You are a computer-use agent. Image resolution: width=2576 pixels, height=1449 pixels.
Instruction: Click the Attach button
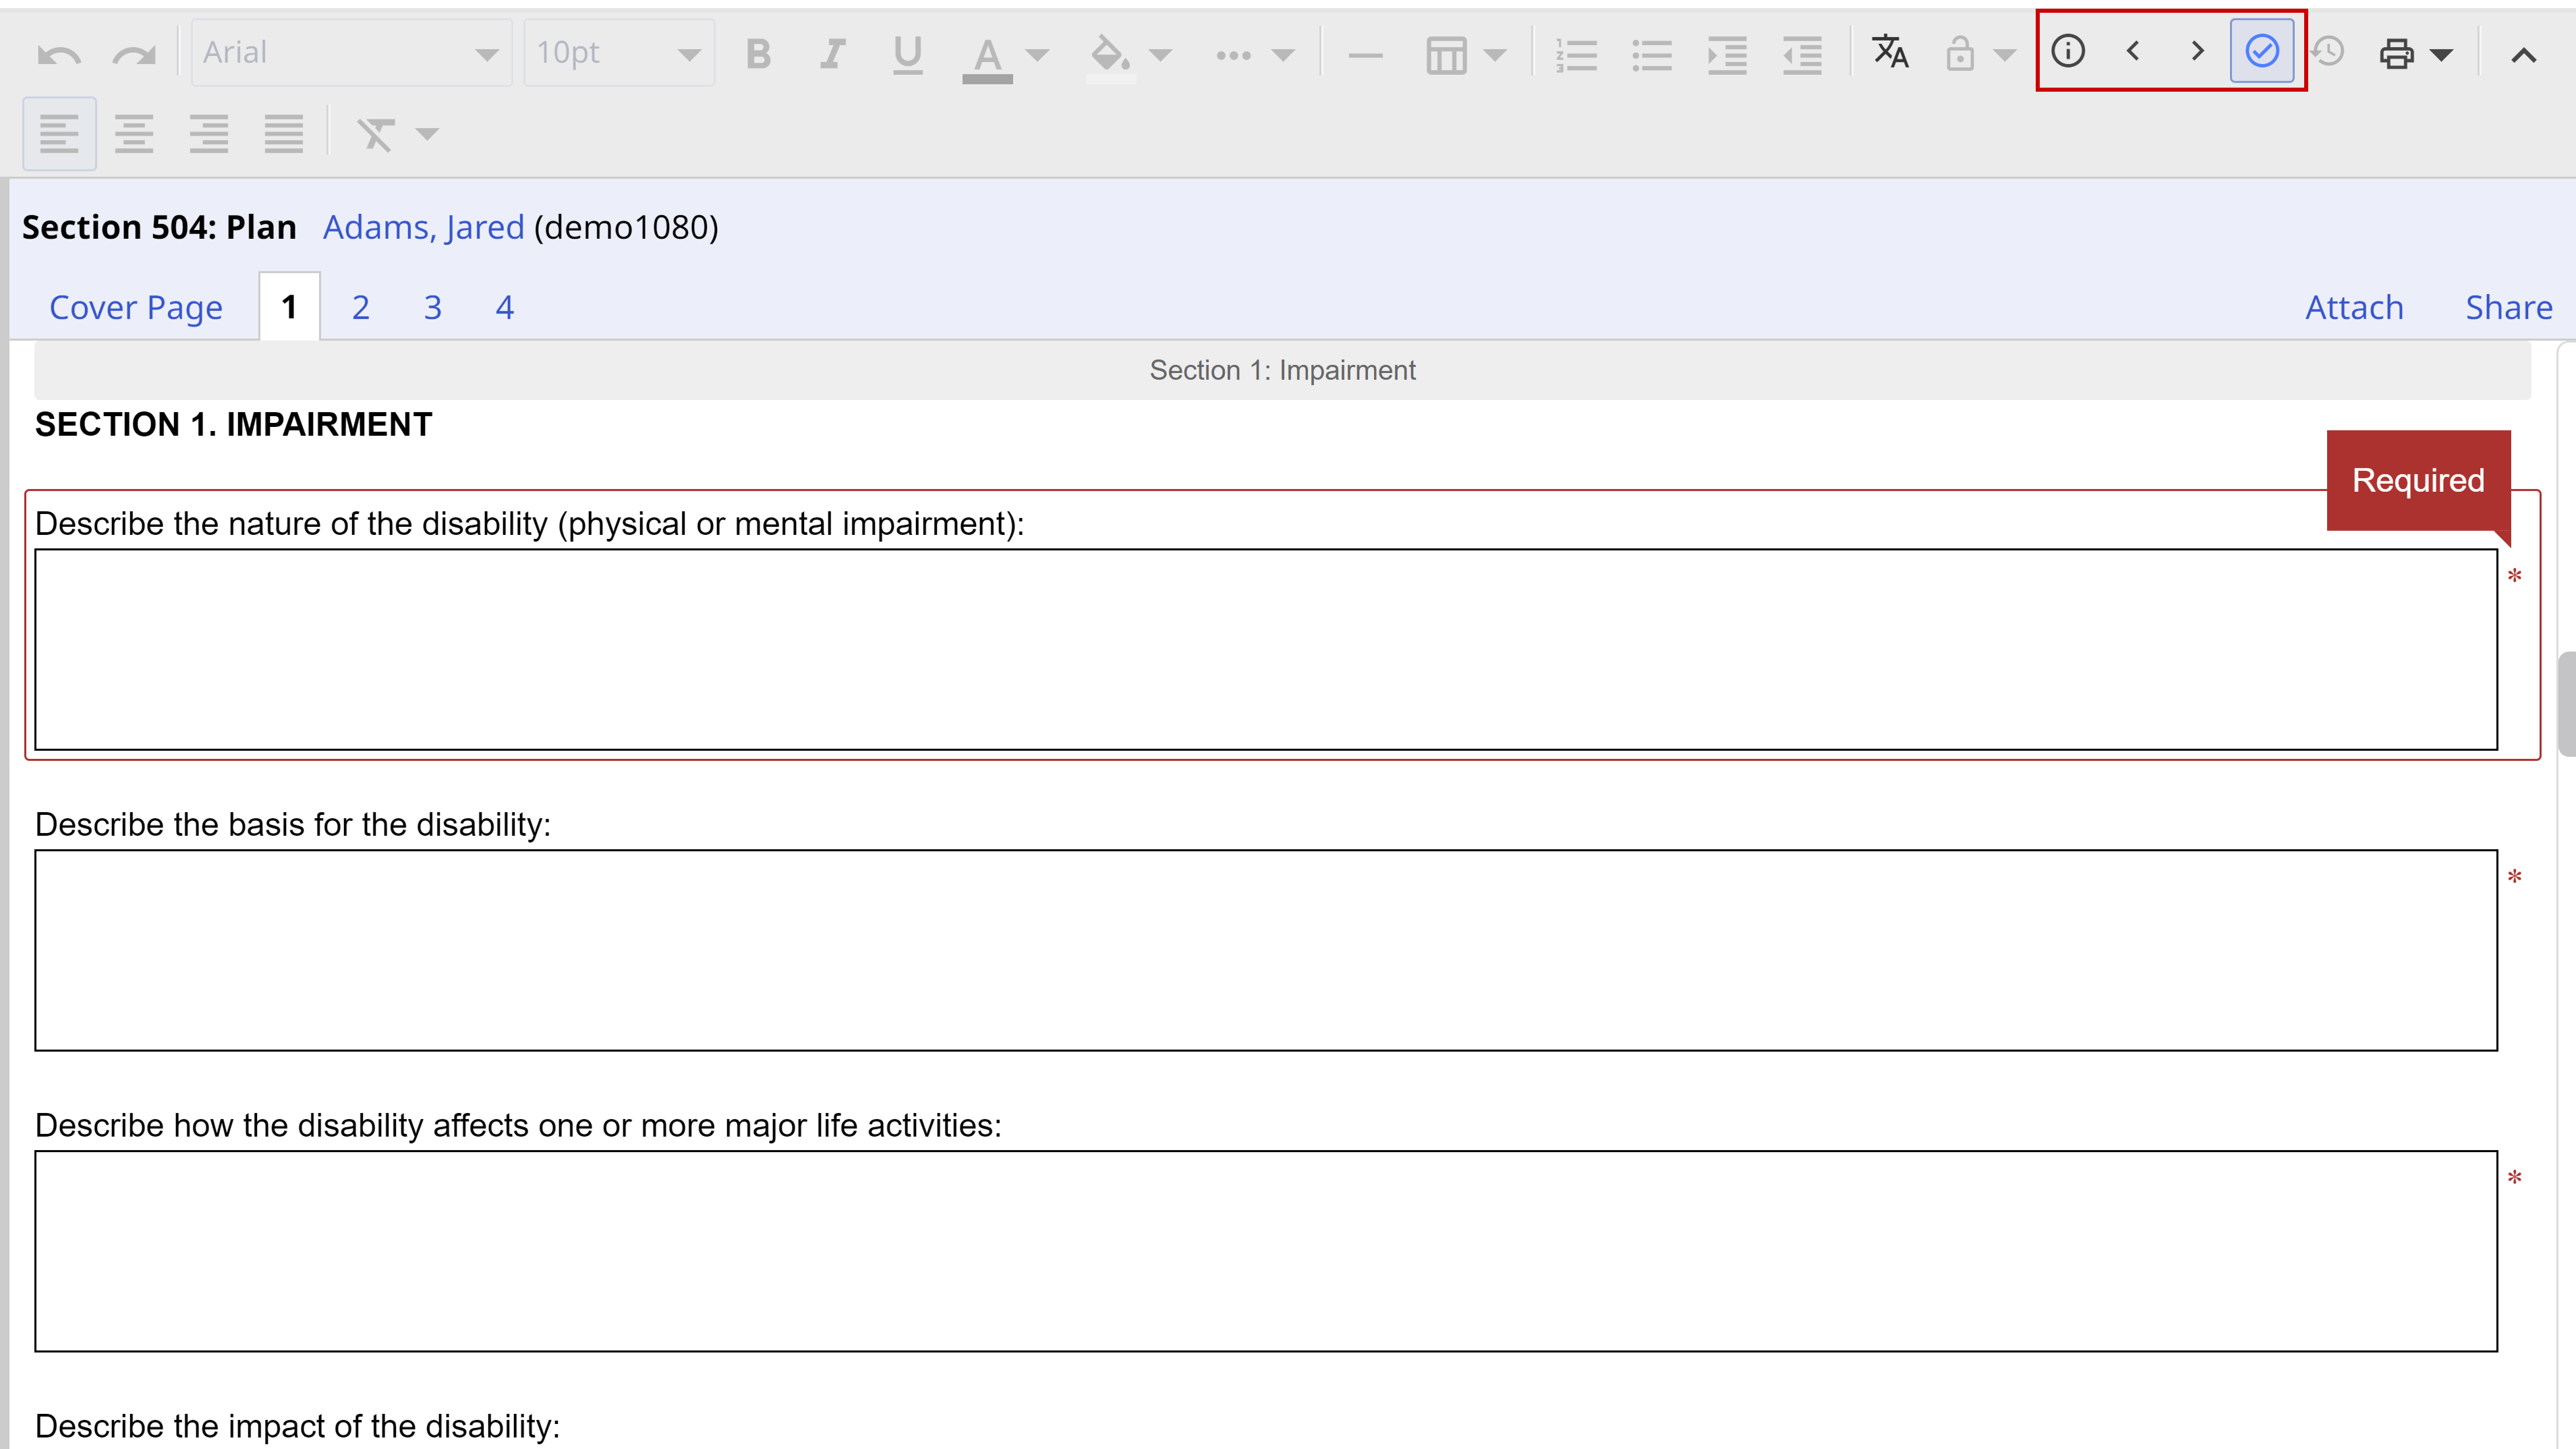click(x=2353, y=306)
